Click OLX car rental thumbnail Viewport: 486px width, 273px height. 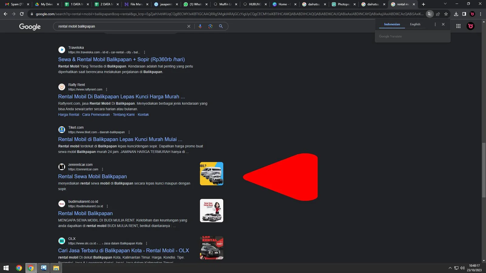coord(211,248)
